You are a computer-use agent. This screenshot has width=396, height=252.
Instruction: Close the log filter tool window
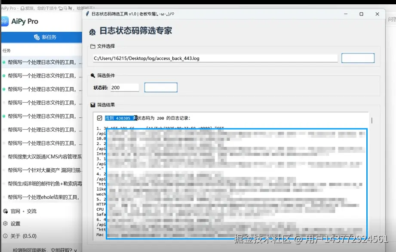[378, 14]
